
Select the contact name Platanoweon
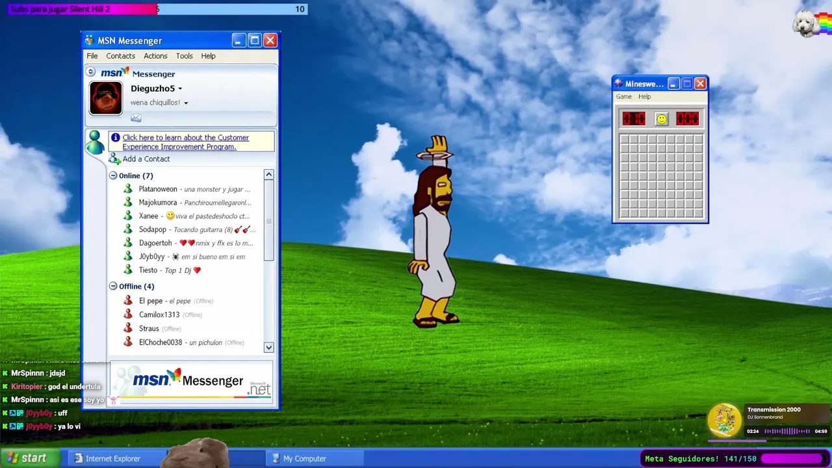pyautogui.click(x=158, y=189)
